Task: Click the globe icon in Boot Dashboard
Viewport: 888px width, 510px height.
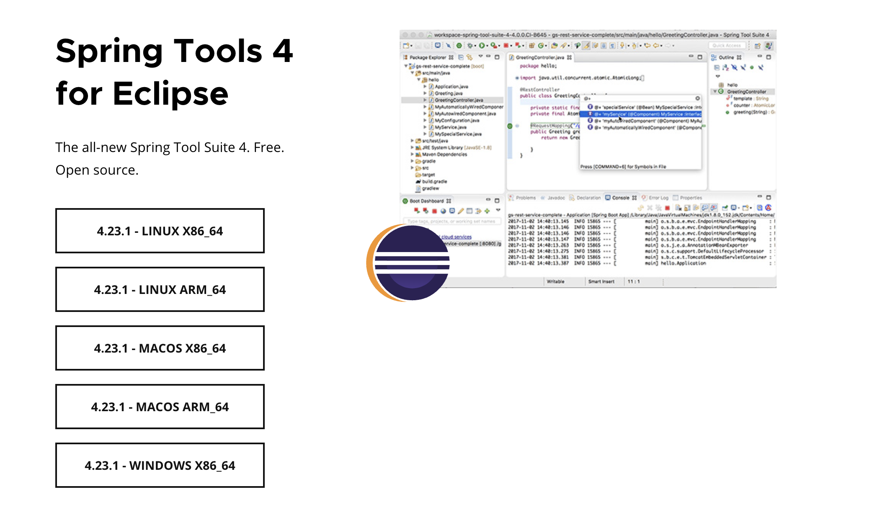Action: point(443,211)
